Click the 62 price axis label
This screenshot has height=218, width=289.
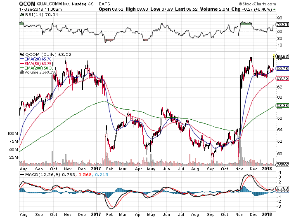280,87
